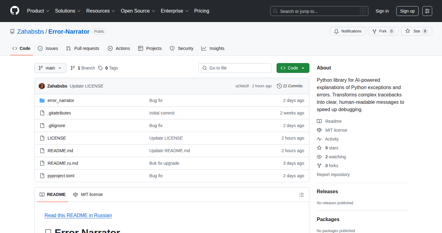Open the Security tab
442x233 pixels.
point(181,48)
